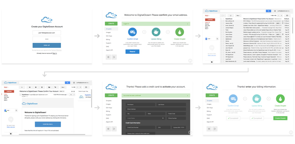Report the opened email as spam

pyautogui.click(x=36, y=87)
